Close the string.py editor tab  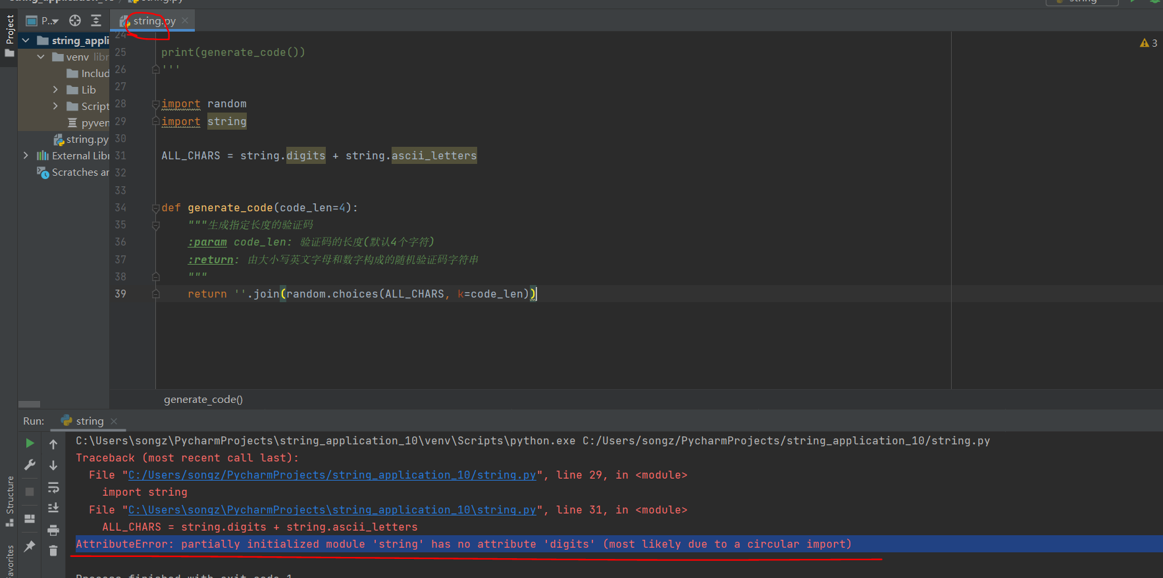click(186, 20)
